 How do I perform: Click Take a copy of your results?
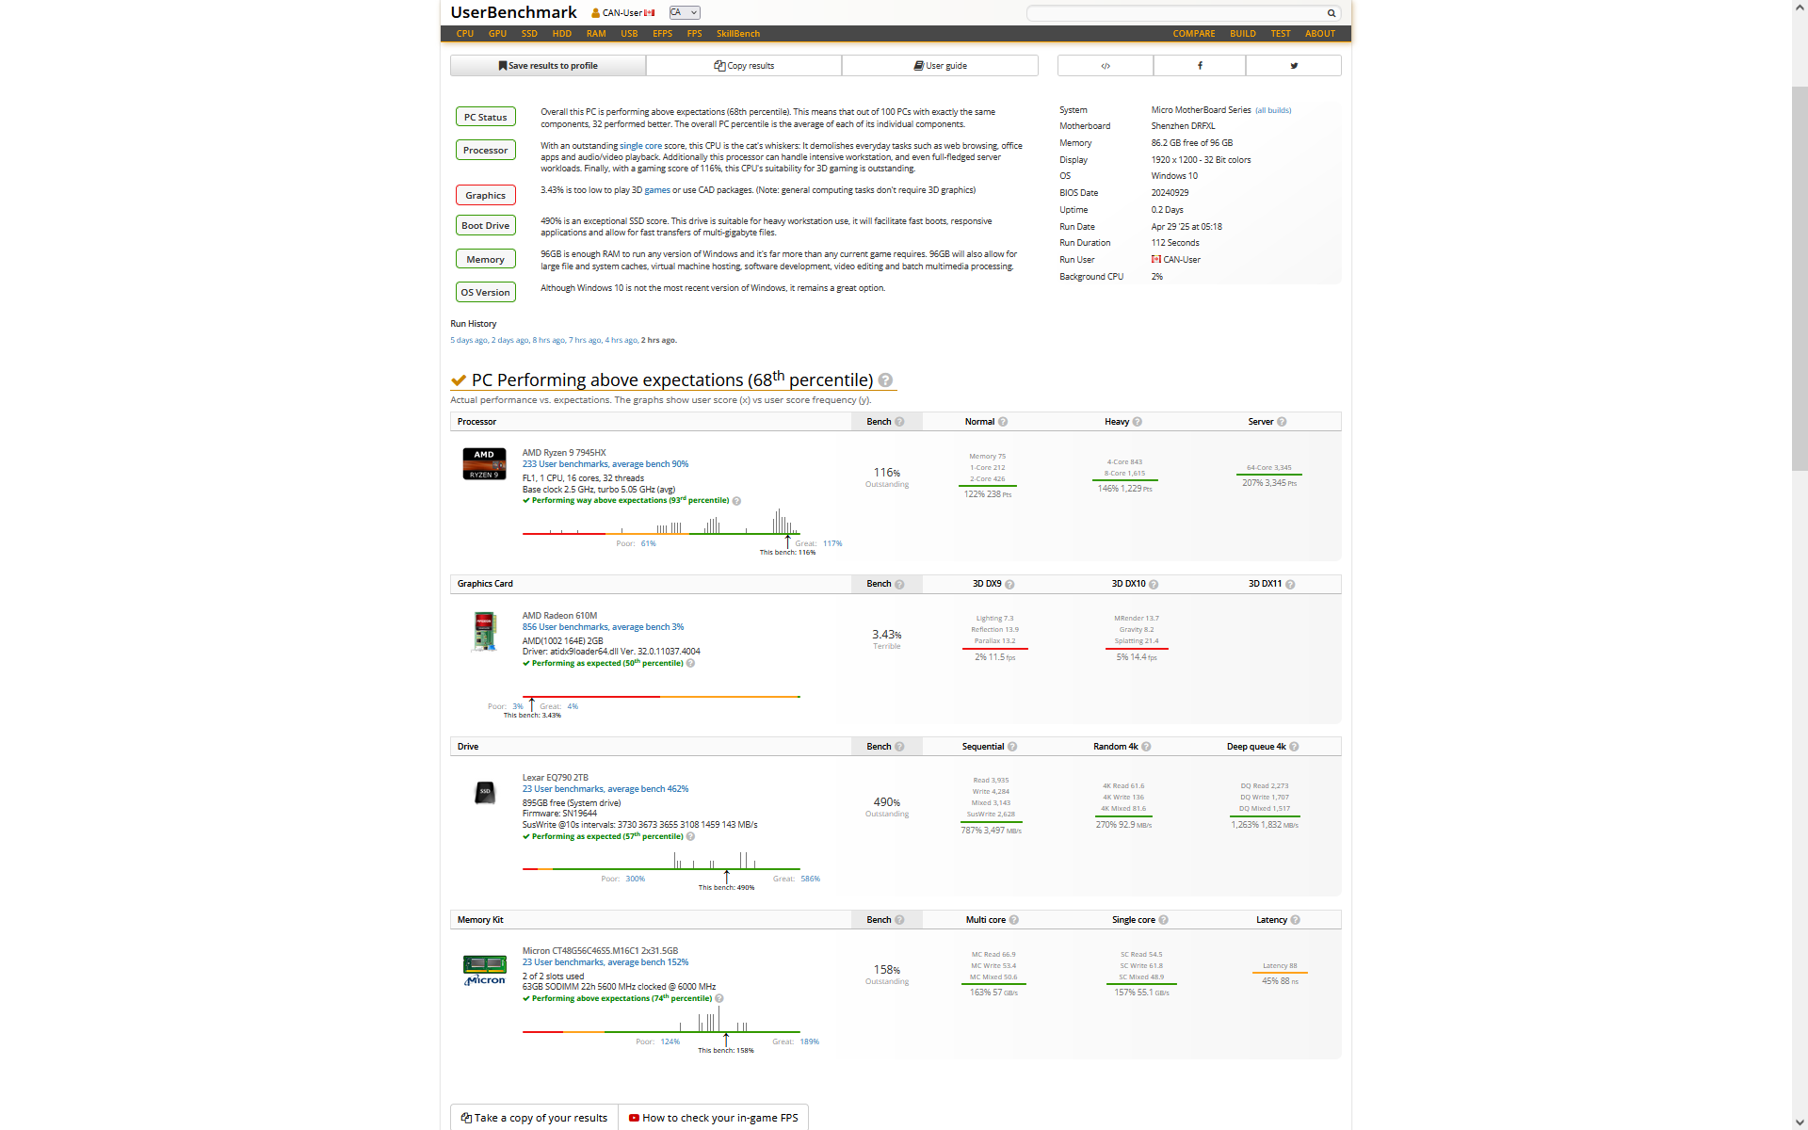click(534, 1118)
